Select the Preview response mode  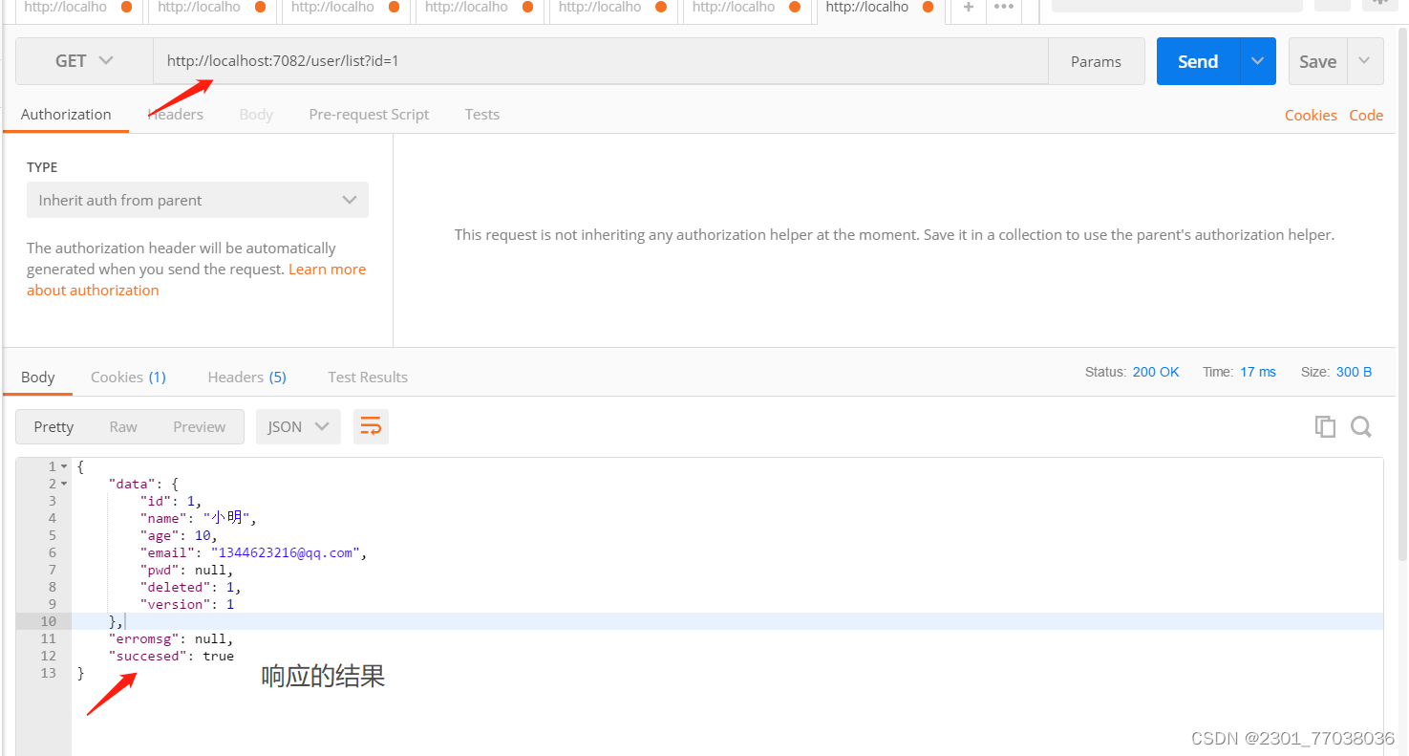click(x=199, y=426)
